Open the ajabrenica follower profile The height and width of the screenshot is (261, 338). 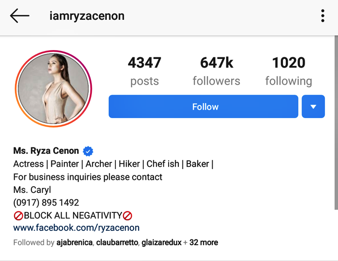pos(74,243)
